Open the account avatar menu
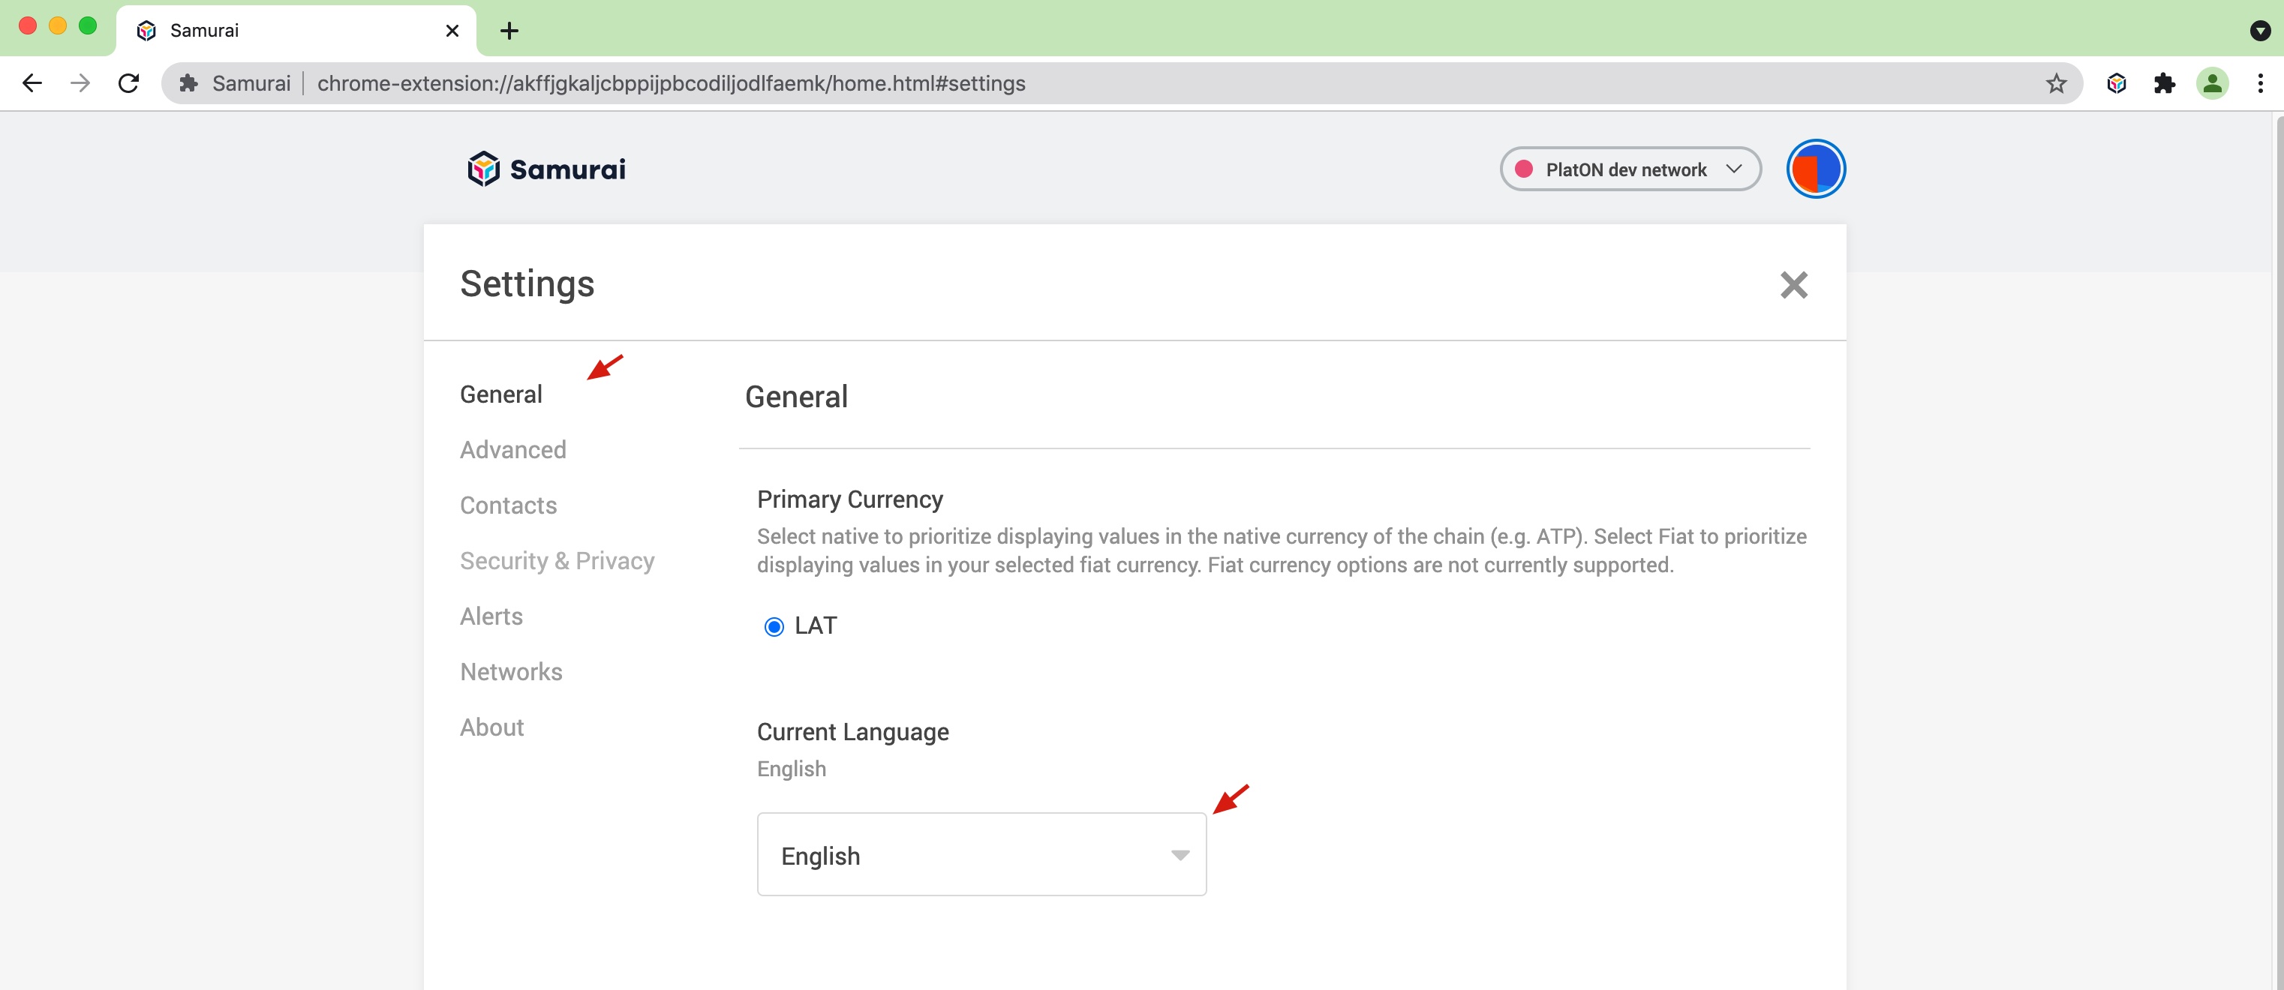Screen dimensions: 2284x990 click(x=1815, y=169)
